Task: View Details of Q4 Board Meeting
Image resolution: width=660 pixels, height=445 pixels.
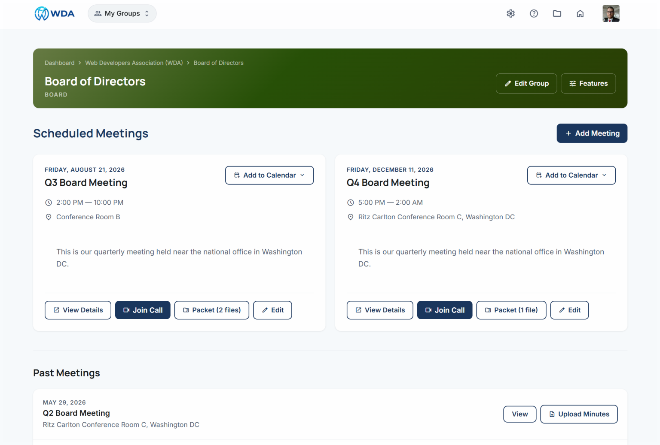Action: [380, 310]
